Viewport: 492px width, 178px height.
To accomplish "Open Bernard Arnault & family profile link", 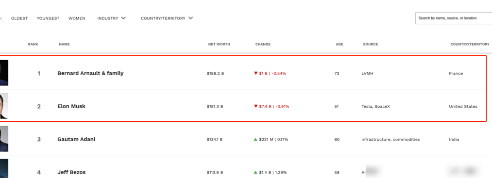I will click(x=90, y=73).
